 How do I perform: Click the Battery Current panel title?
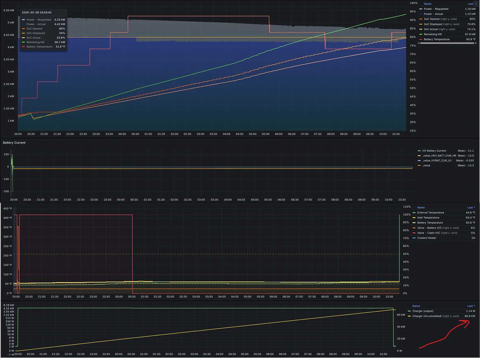(x=14, y=143)
